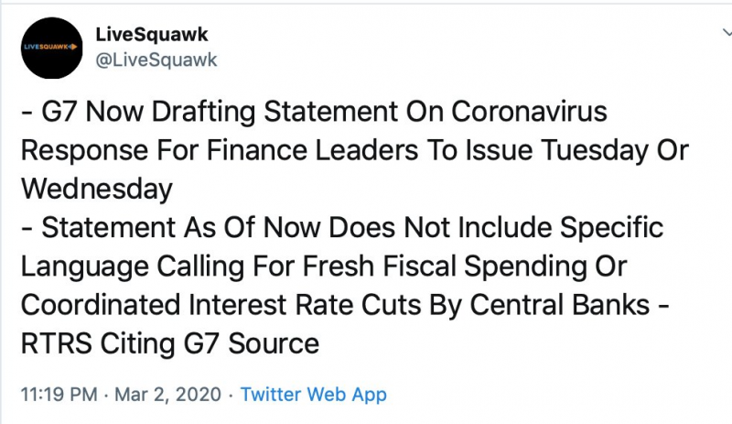The width and height of the screenshot is (732, 424).
Task: Click the word "Include" in second bullet
Action: point(504,228)
